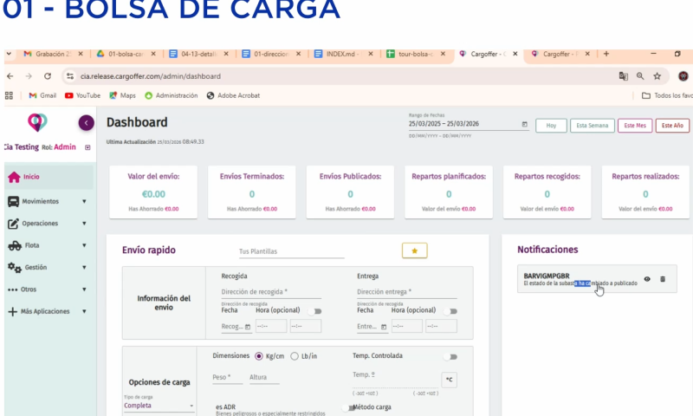Delete the BARVIGMPGBR notification with trash icon

click(663, 279)
